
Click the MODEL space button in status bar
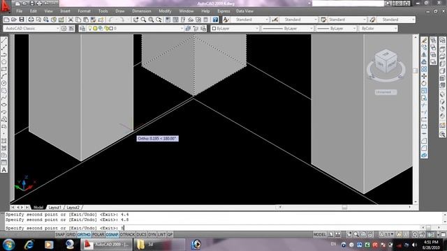point(319,234)
